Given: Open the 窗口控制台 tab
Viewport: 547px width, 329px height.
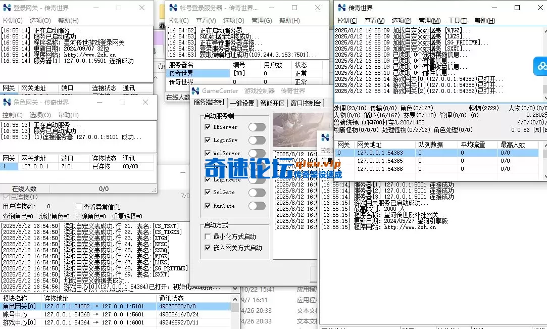Looking at the screenshot, I should point(306,103).
